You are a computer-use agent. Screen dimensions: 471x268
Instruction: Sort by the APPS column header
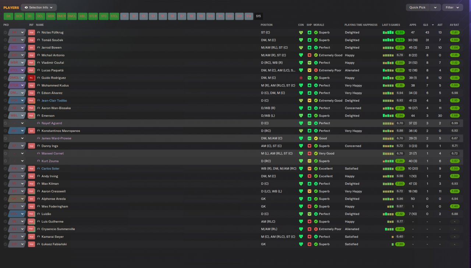click(413, 25)
